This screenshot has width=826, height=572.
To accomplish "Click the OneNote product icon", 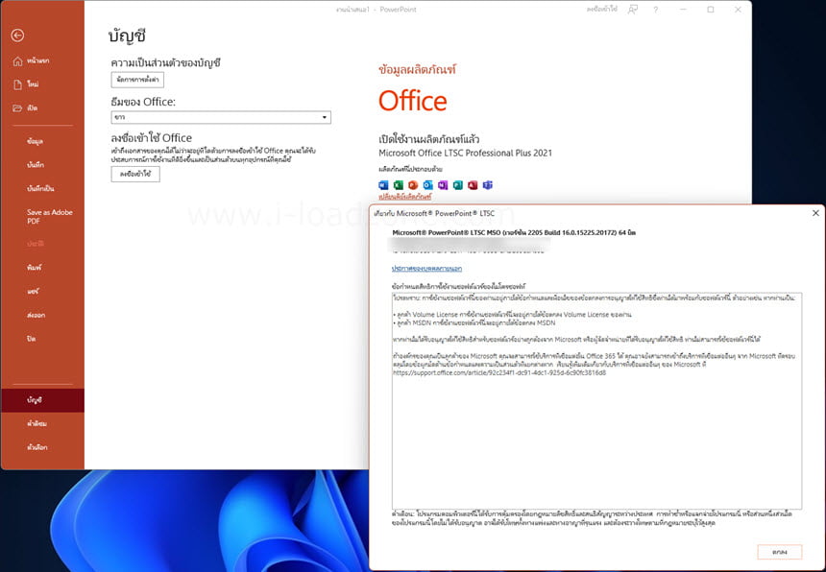I will pyautogui.click(x=443, y=184).
